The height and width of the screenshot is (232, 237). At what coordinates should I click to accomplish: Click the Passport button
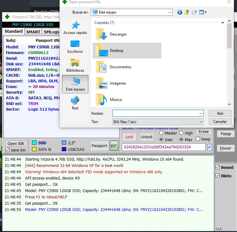[x=99, y=146]
